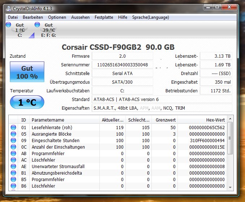Click hex value 310FF600000494
The image size is (245, 202).
point(207,140)
